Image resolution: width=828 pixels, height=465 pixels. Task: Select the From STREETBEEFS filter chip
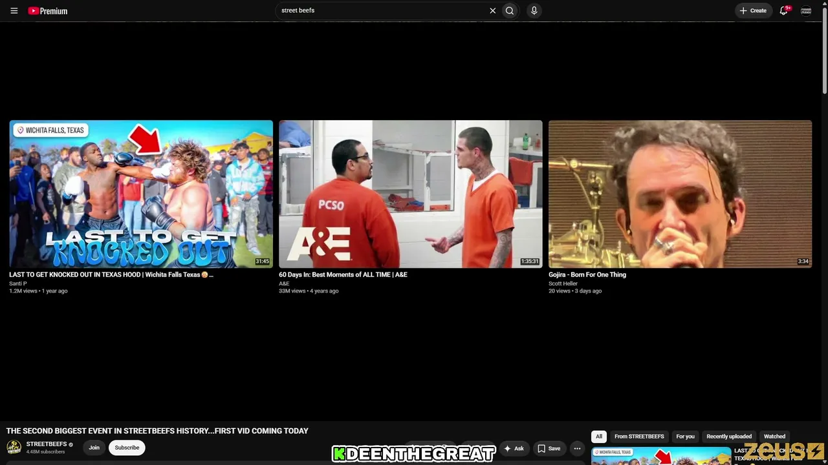pos(639,437)
